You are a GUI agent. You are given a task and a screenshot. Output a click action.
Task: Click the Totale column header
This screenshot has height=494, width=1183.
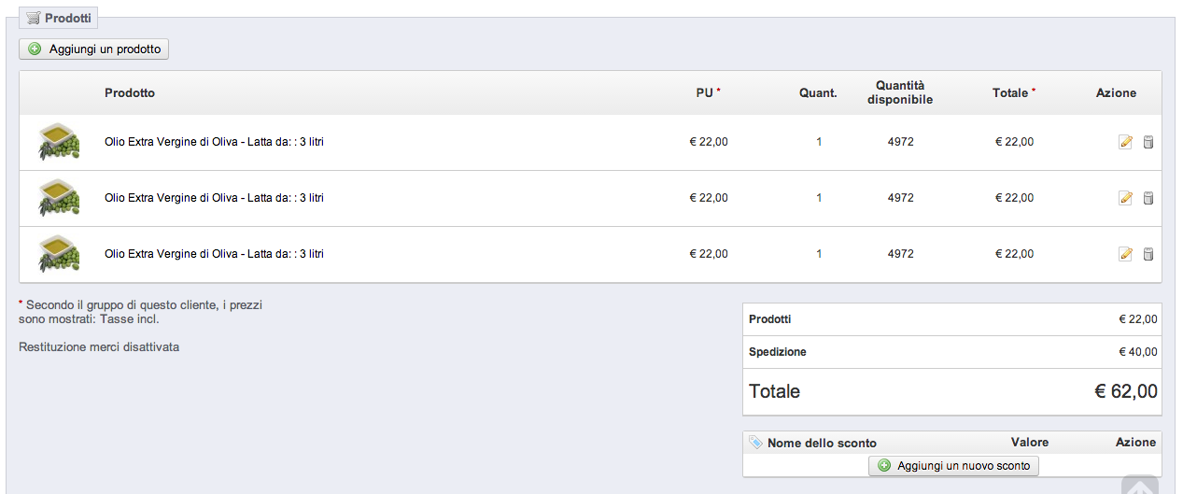[1010, 93]
